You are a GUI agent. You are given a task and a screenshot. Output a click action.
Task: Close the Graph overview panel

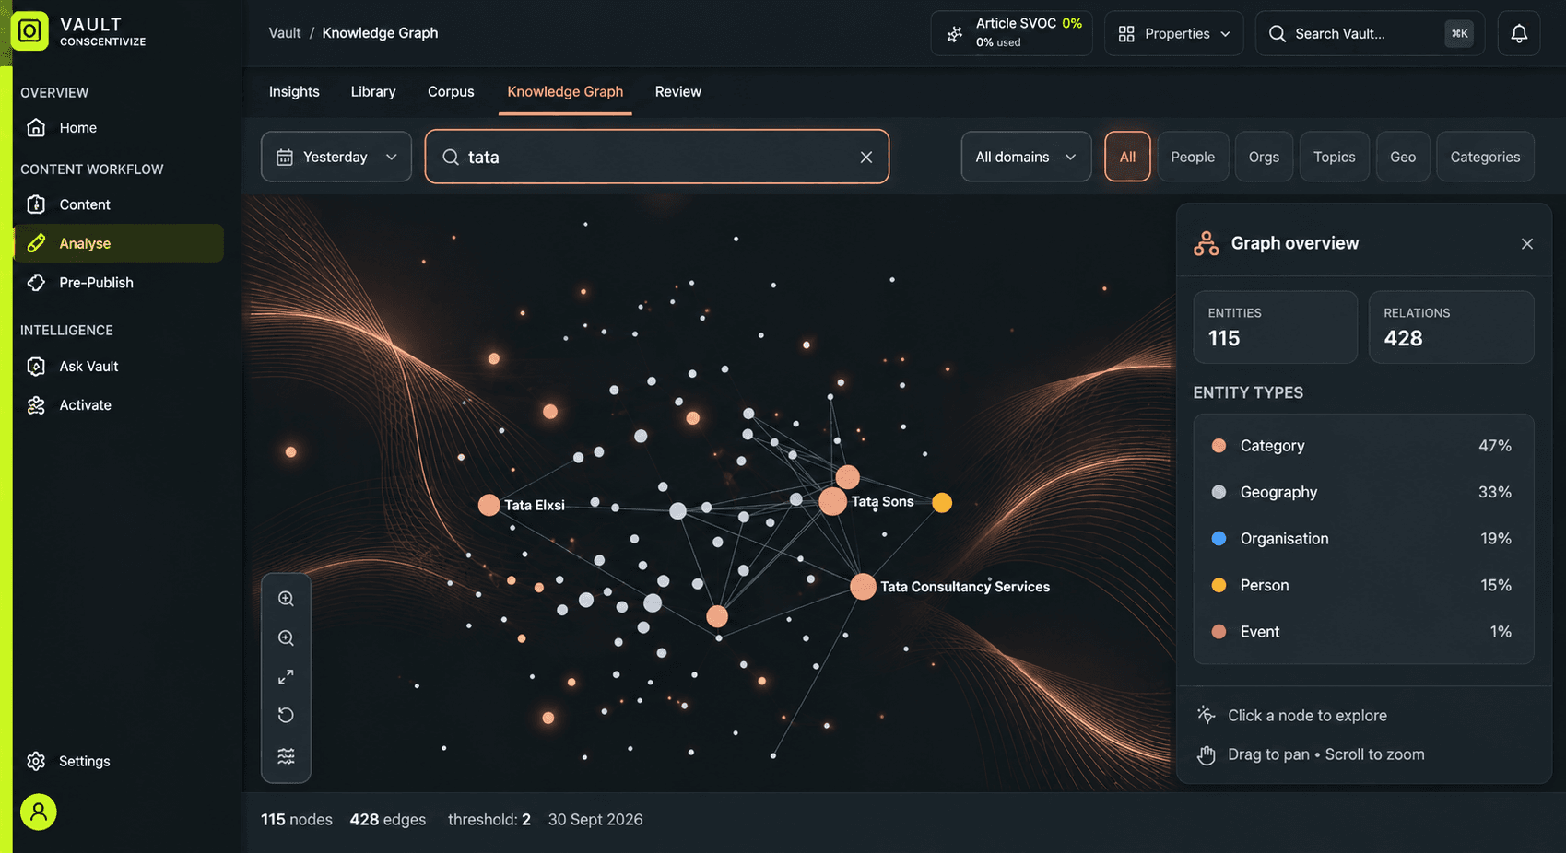coord(1527,244)
